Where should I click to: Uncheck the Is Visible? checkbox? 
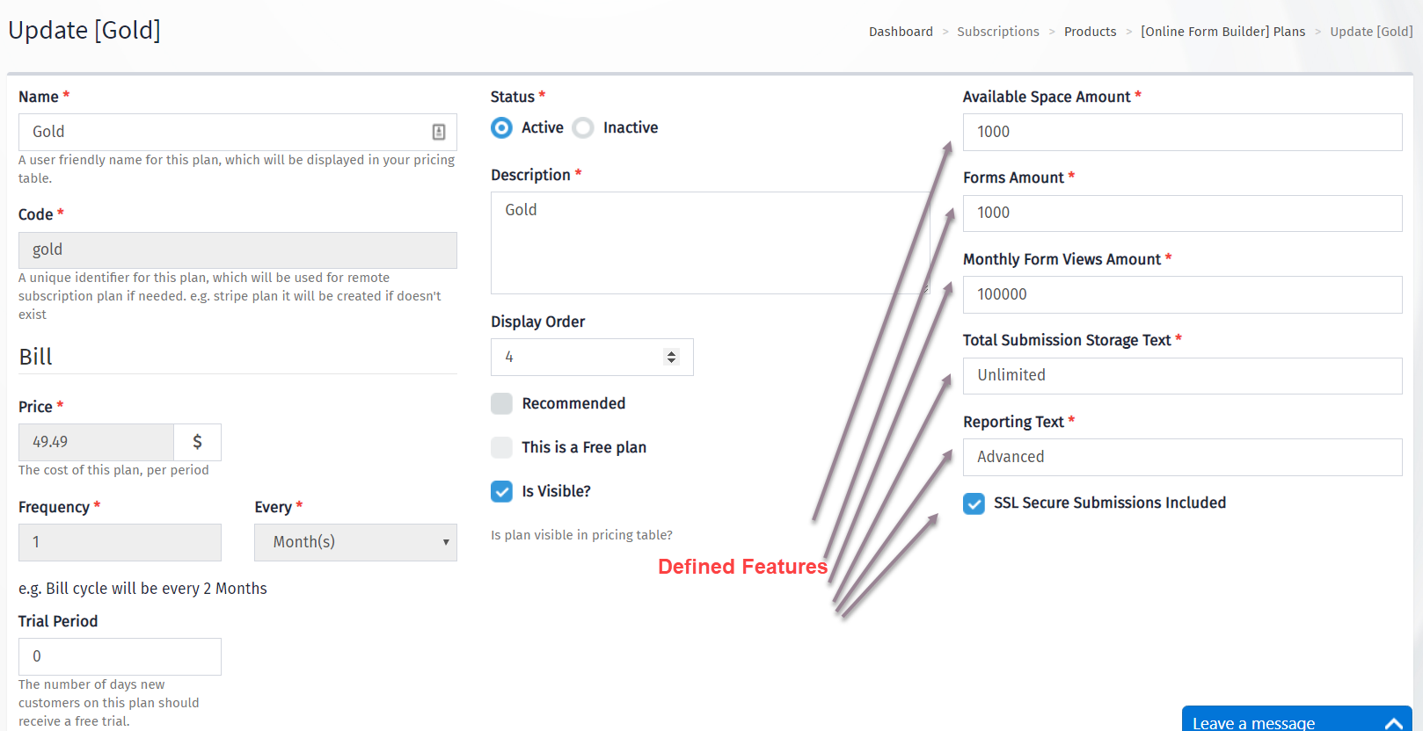point(501,491)
